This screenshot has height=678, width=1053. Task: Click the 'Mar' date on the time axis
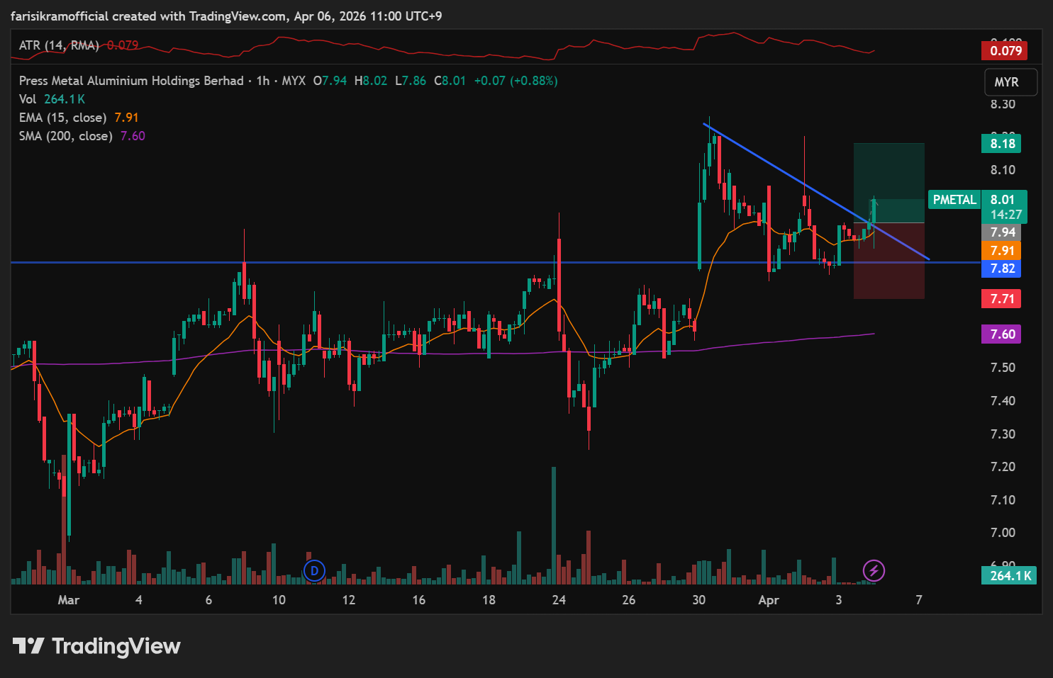click(68, 600)
